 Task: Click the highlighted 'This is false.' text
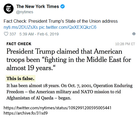(20, 79)
